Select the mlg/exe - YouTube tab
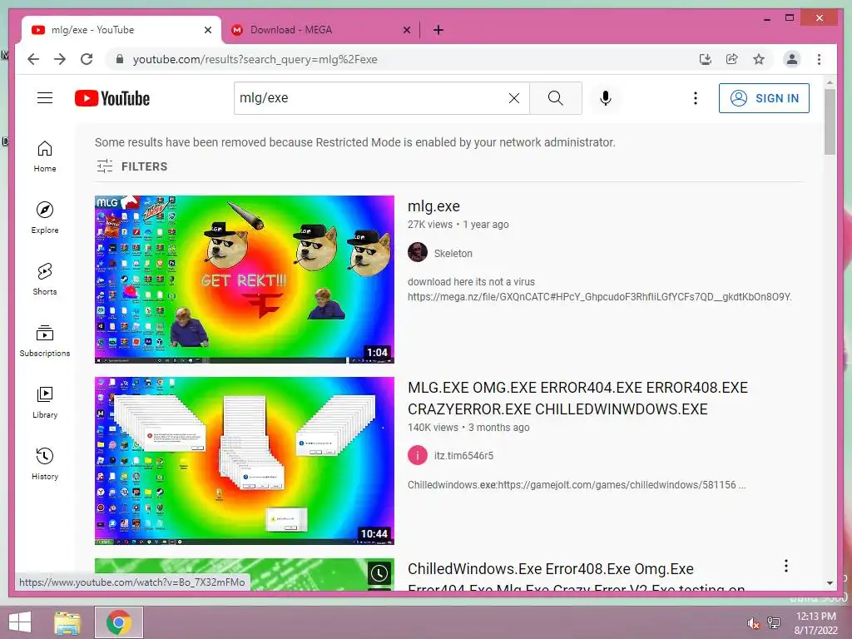Screen dimensions: 852x639 (x=121, y=30)
